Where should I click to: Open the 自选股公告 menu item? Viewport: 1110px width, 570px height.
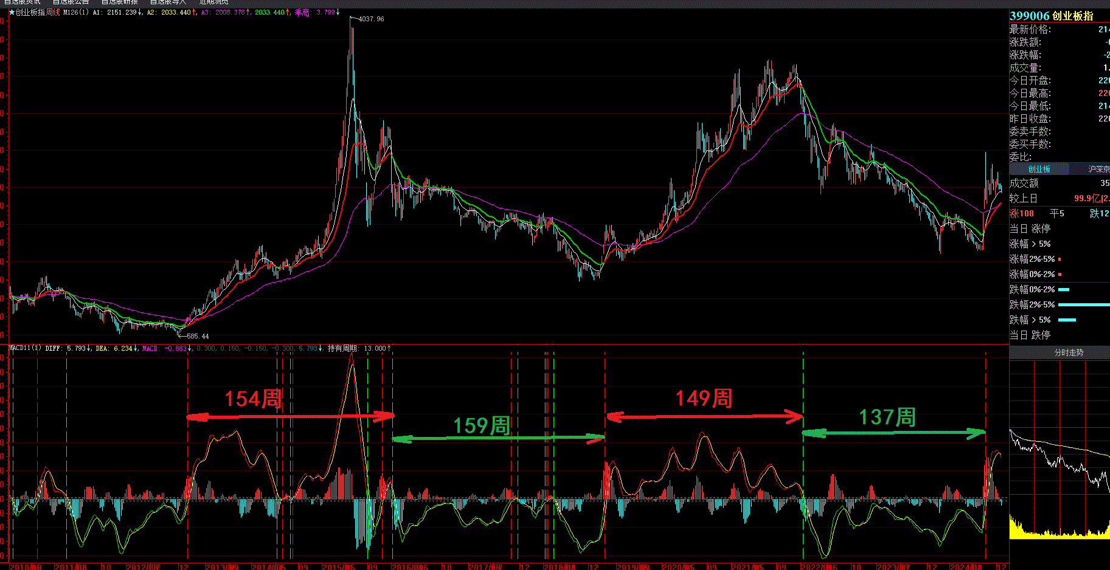tap(71, 2)
